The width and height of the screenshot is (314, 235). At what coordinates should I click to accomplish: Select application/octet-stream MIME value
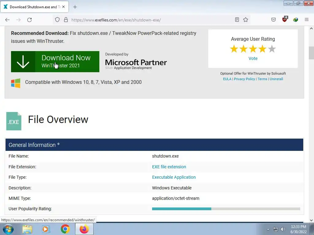(x=176, y=198)
